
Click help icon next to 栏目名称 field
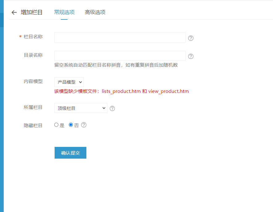point(191,38)
